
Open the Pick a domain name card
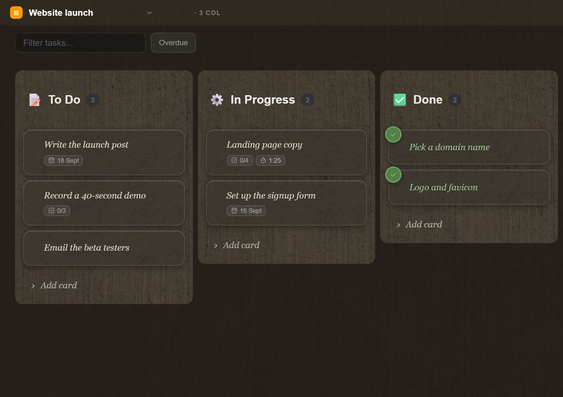(x=469, y=147)
